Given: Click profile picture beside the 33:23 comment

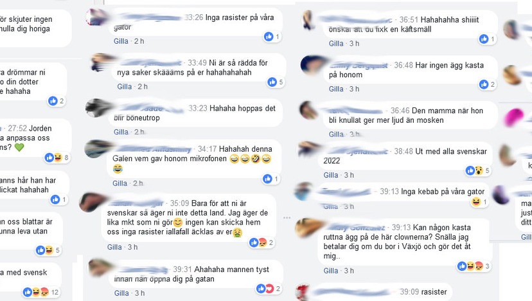Looking at the screenshot, I should [98, 109].
